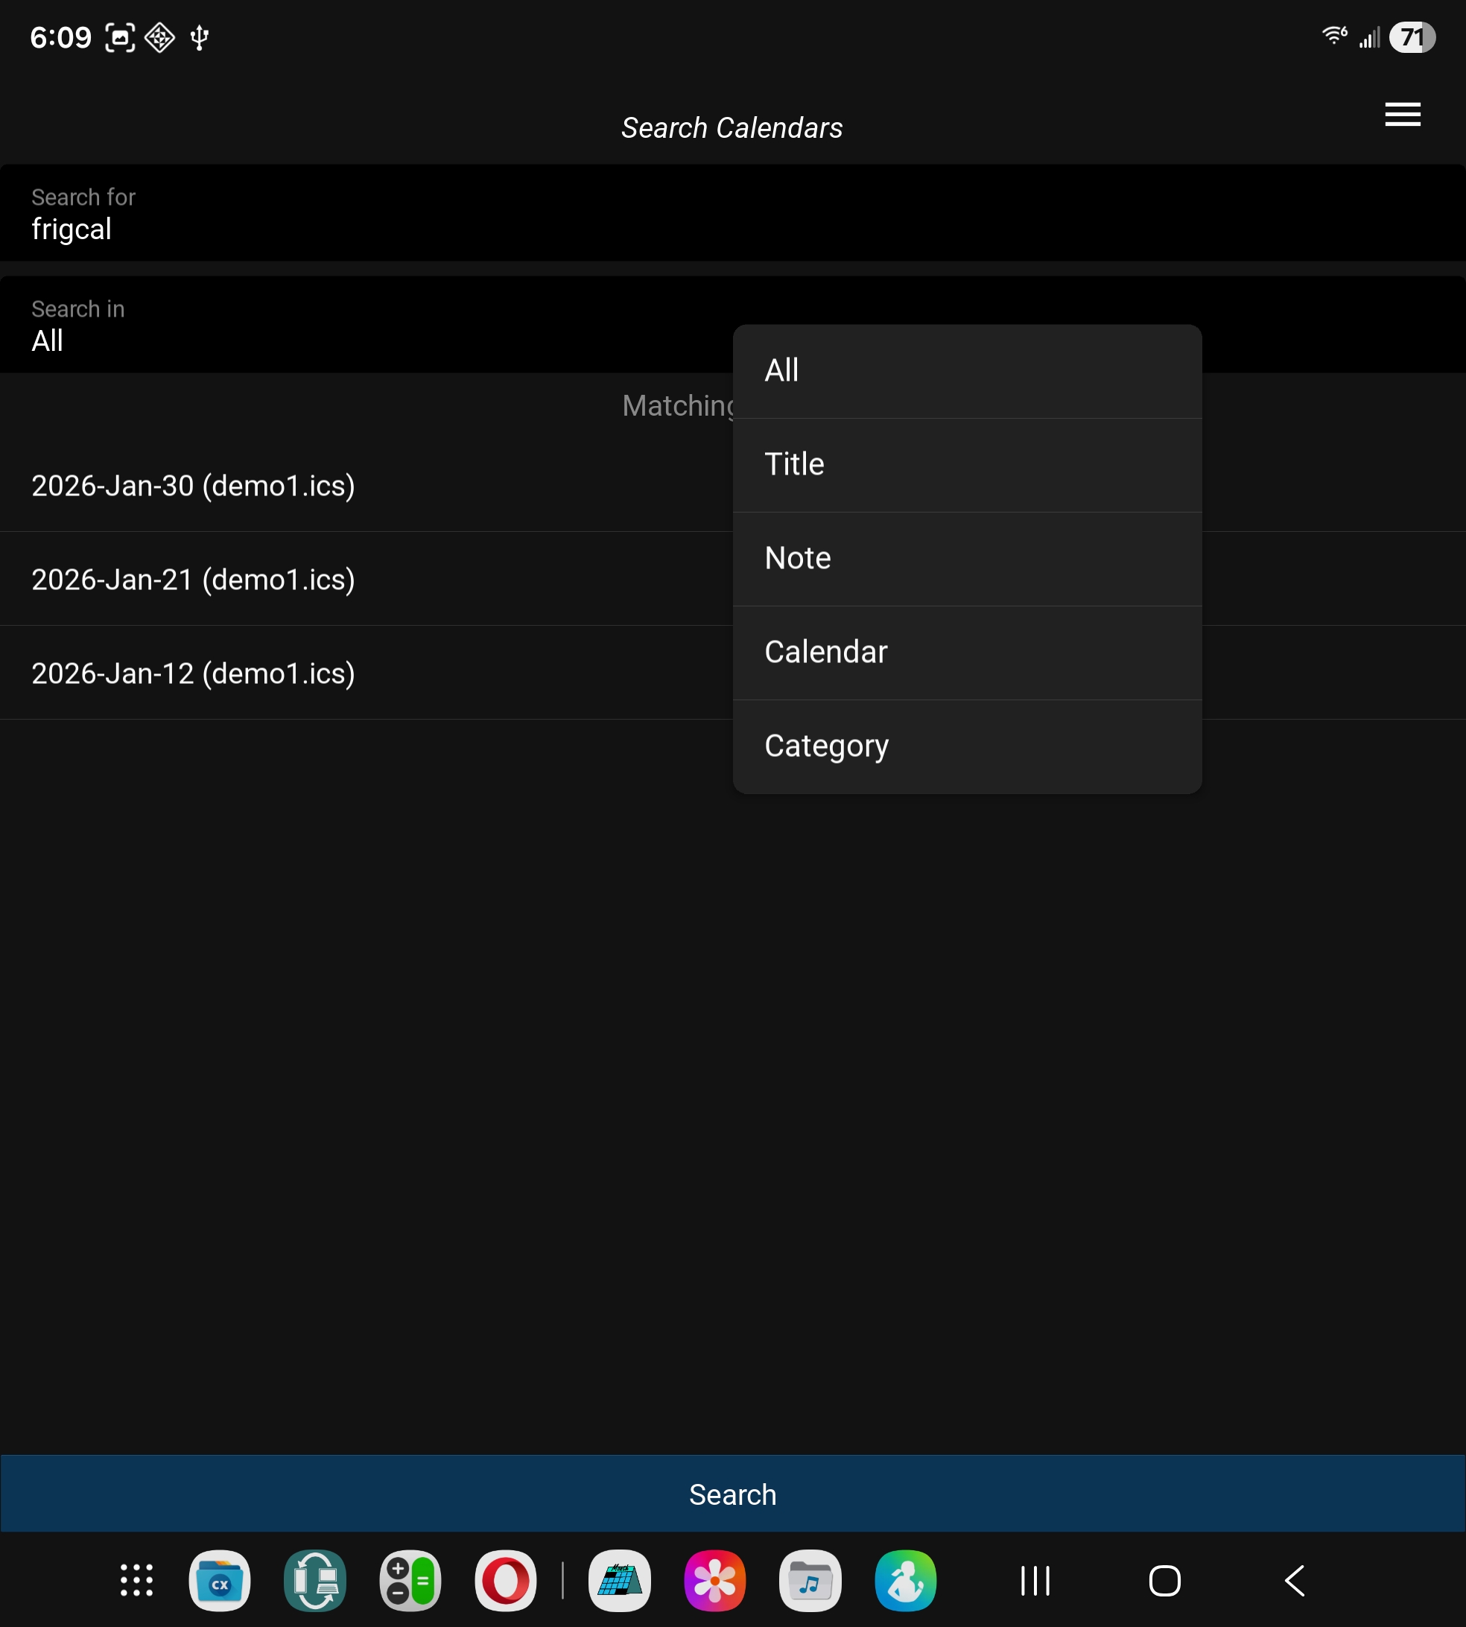Screen dimensions: 1466x1627
Task: Open the calendar grid app icon
Action: [620, 1579]
